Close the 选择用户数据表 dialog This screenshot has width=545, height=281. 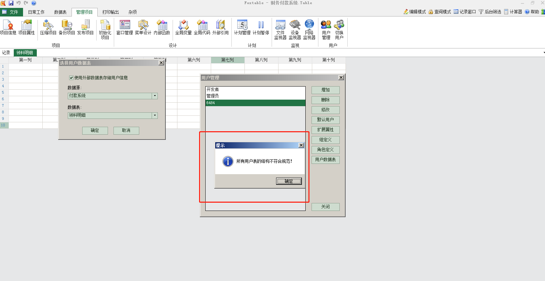(x=161, y=63)
